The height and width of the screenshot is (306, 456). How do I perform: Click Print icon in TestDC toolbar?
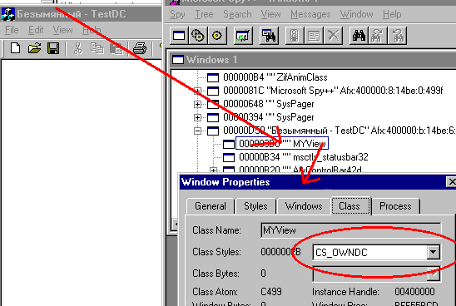(140, 48)
